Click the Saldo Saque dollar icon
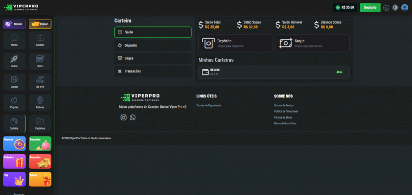This screenshot has height=195, width=412. pos(239,25)
